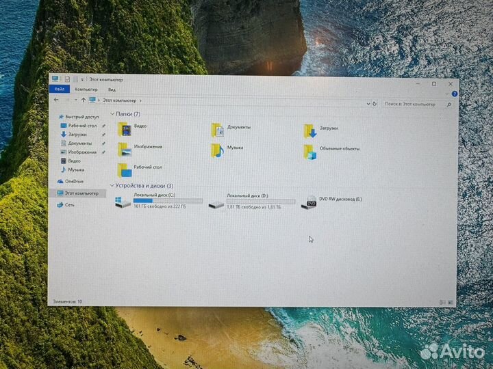Click the New folder icon in the title bar toolbar

click(75, 79)
